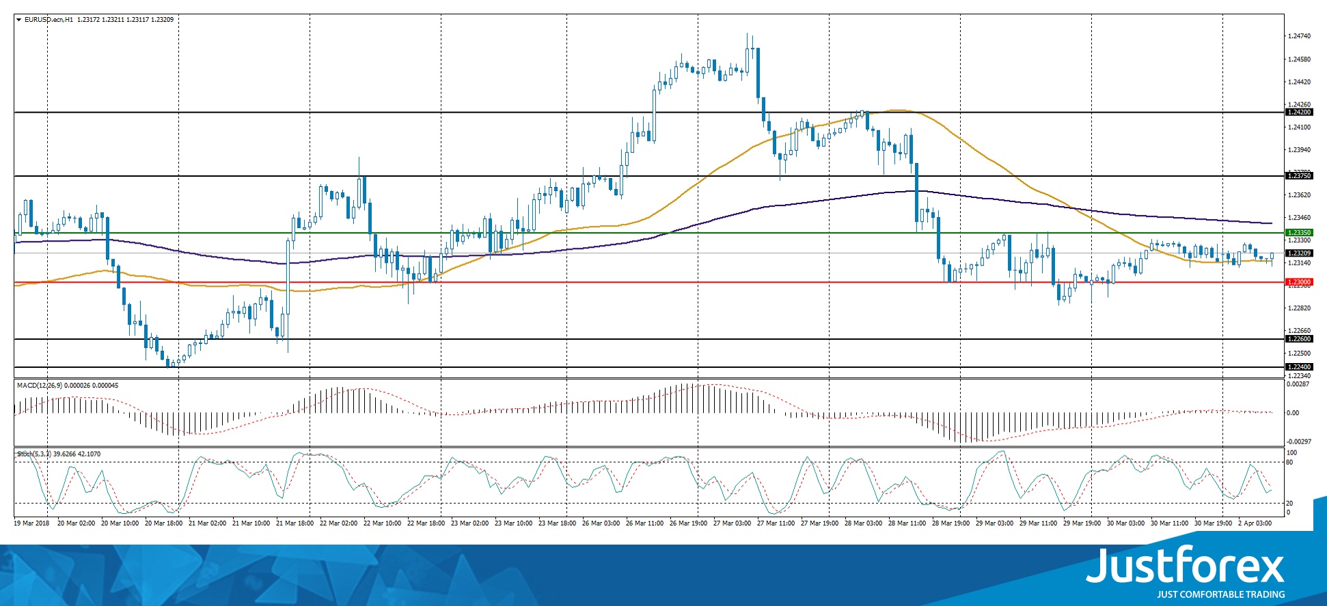
Task: Click the current price tag 1.23209
Action: [1299, 253]
